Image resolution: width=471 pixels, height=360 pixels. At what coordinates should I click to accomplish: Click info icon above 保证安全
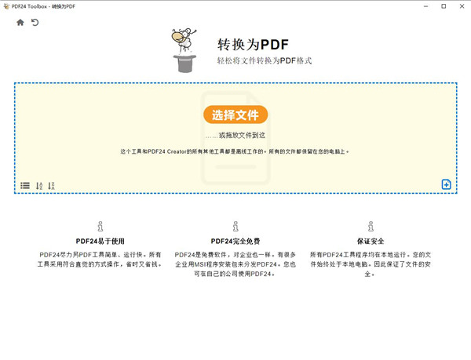click(370, 227)
